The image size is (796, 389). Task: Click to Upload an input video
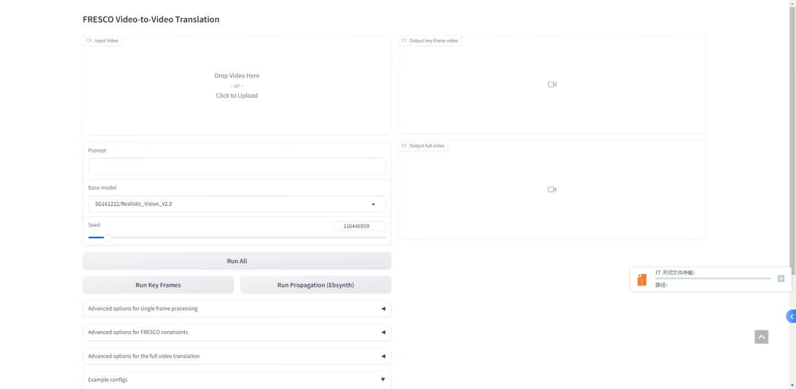click(237, 95)
